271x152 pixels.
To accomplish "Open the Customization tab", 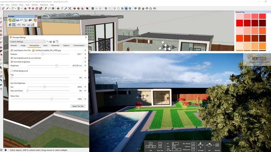I will 79,46.
